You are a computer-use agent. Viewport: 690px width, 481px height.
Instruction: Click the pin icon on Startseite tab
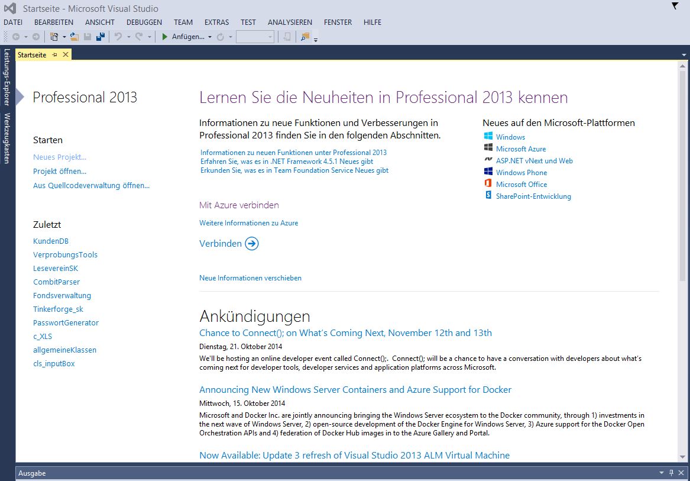54,54
